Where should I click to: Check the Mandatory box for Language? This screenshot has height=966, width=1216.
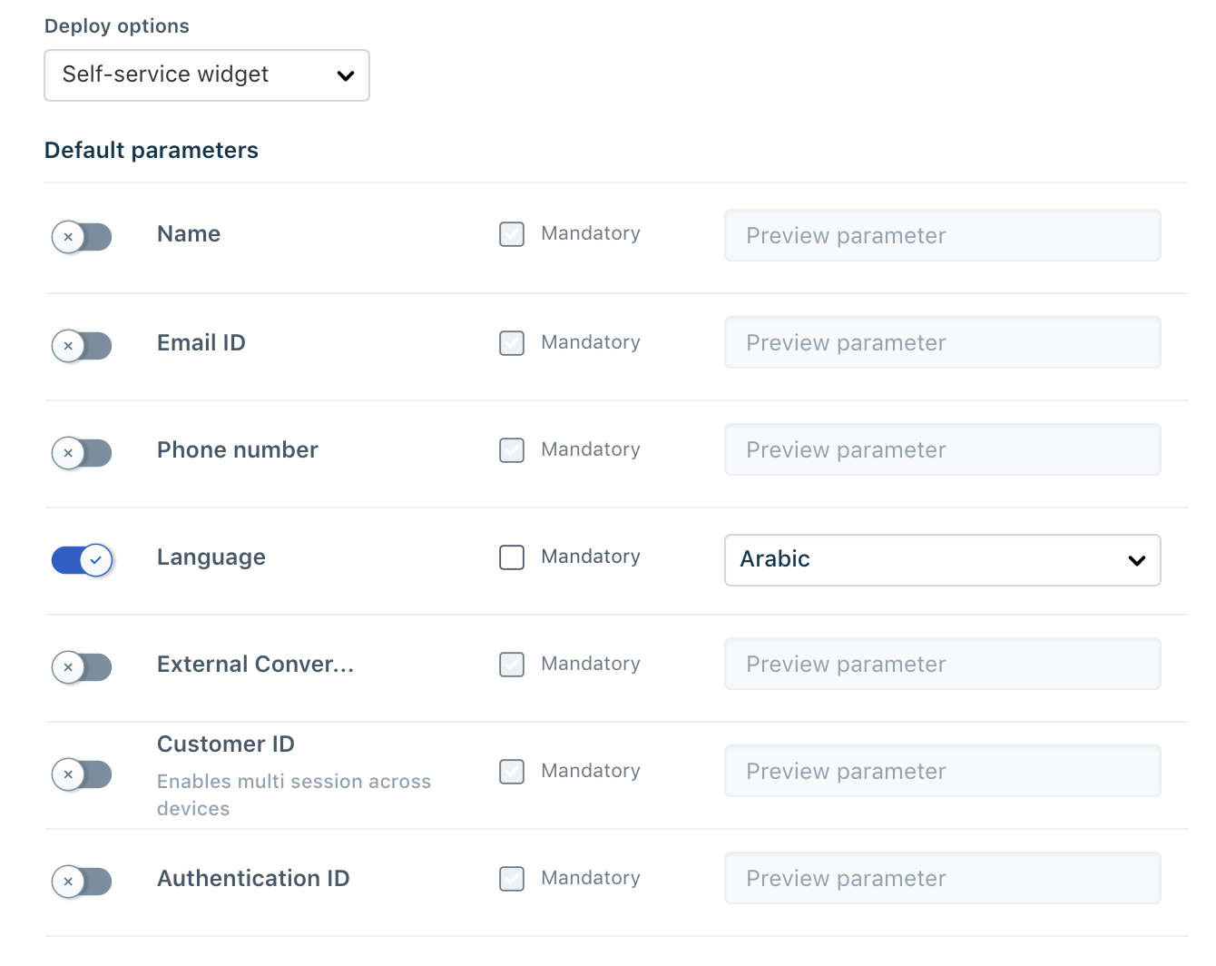point(512,557)
